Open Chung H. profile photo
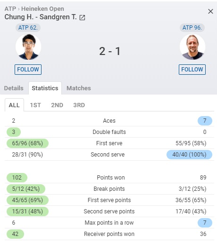 tap(28, 47)
